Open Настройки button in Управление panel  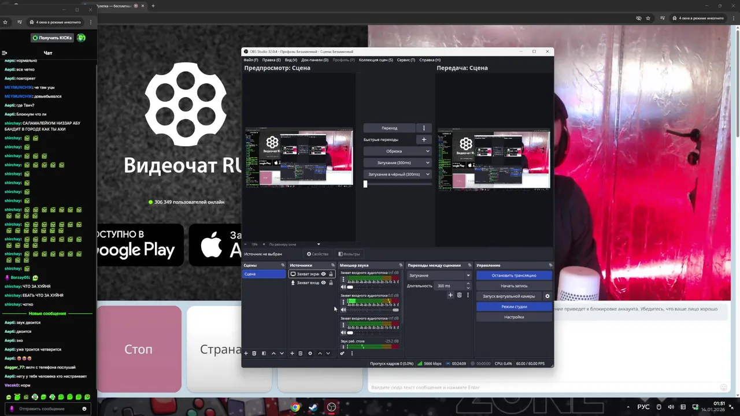point(514,317)
